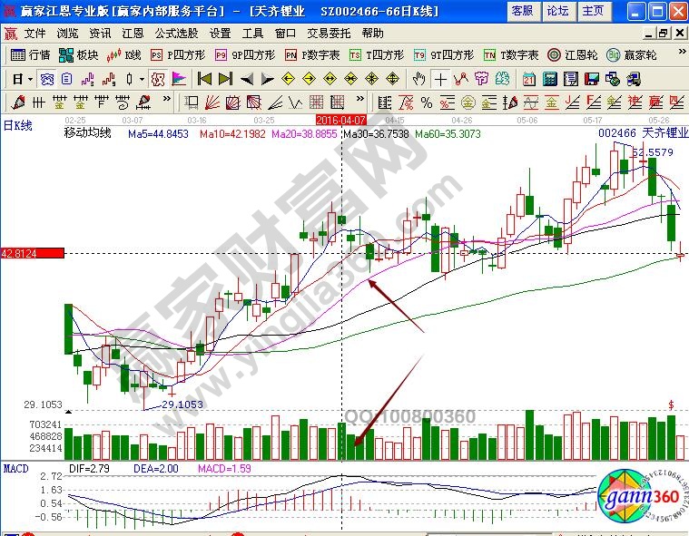Jump to first bar with skip-start arrow
This screenshot has height=536, width=689.
click(x=205, y=78)
